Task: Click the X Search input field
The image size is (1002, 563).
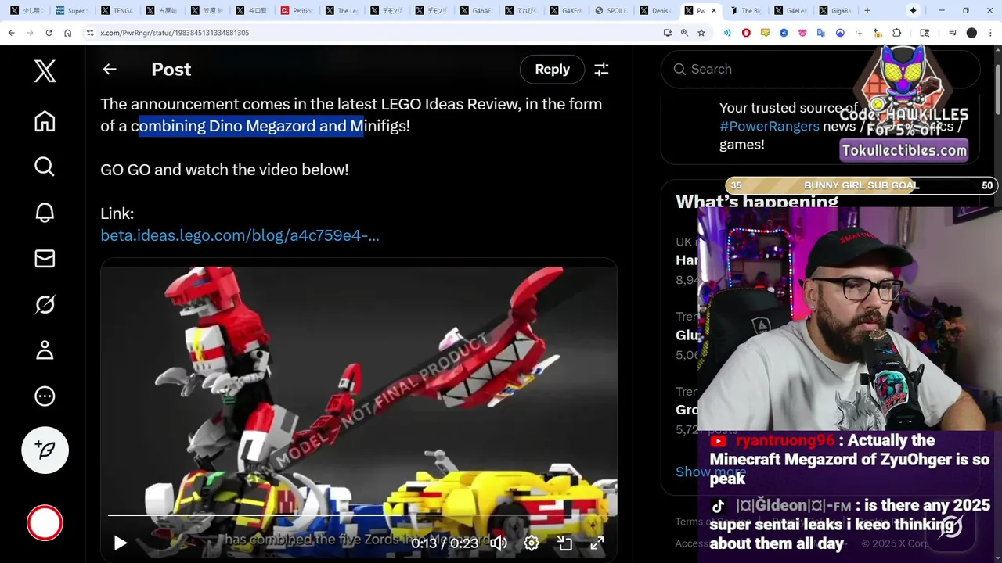Action: coord(820,69)
